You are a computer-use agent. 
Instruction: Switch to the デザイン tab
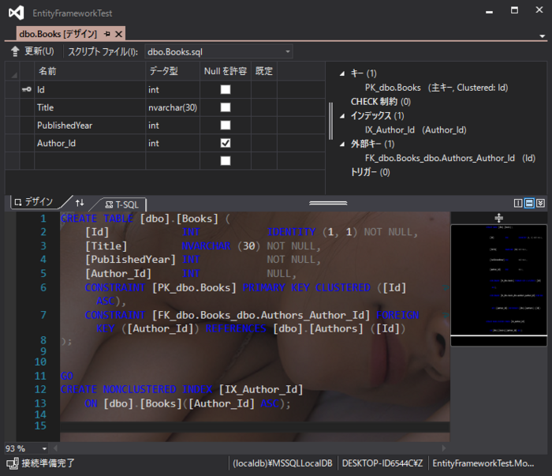34,202
